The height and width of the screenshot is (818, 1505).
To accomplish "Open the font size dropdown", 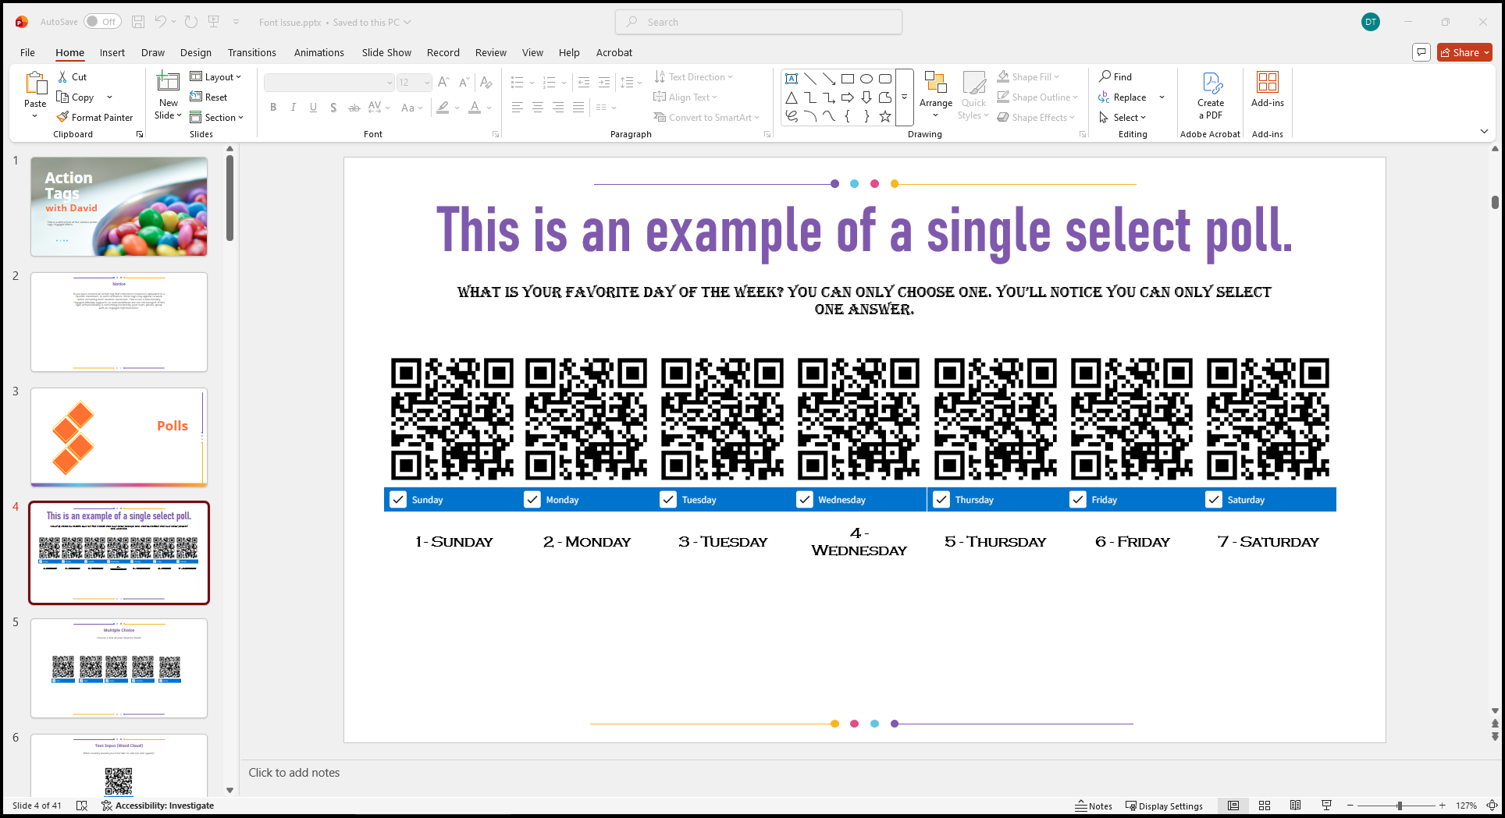I will click(425, 82).
